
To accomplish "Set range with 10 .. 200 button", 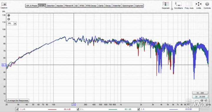I will coord(200,93).
